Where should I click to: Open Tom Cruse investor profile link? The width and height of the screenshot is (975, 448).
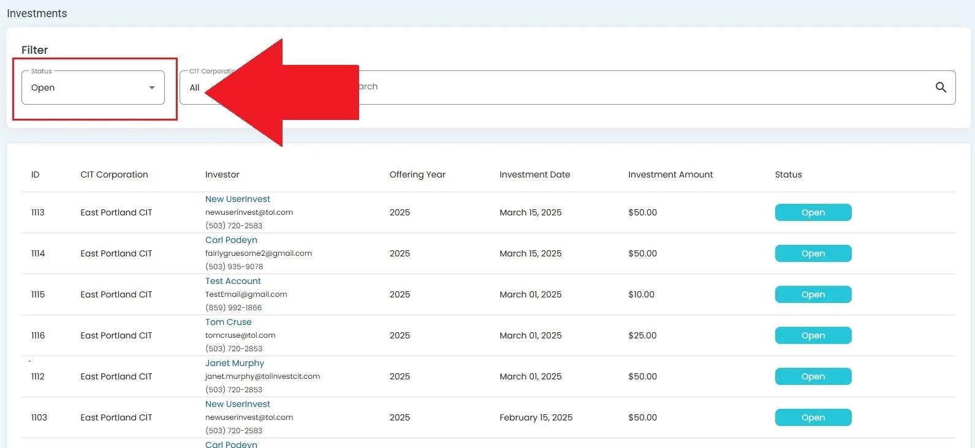tap(228, 322)
